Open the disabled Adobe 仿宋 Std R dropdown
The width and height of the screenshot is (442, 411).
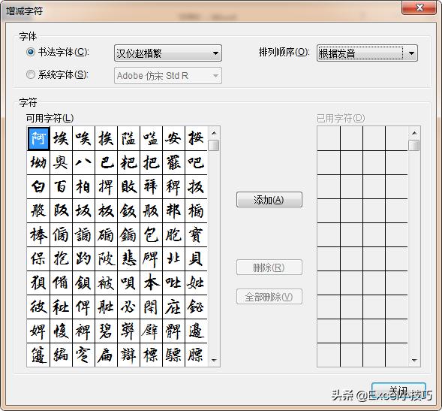tap(168, 76)
